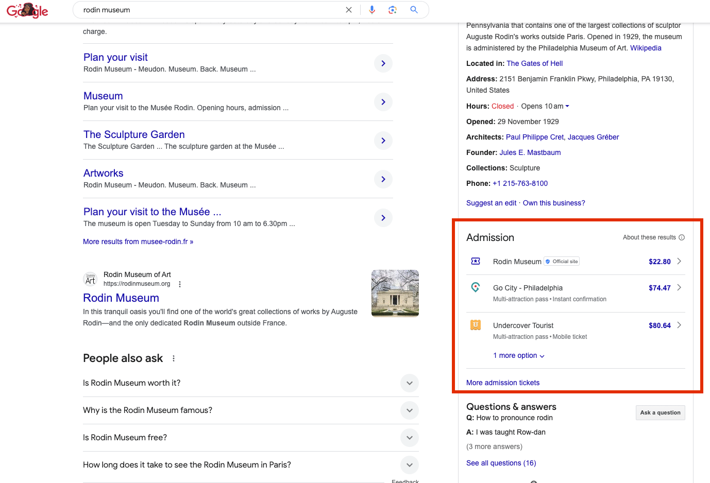Open 'See all questions (16)'
This screenshot has height=483, width=710.
501,463
